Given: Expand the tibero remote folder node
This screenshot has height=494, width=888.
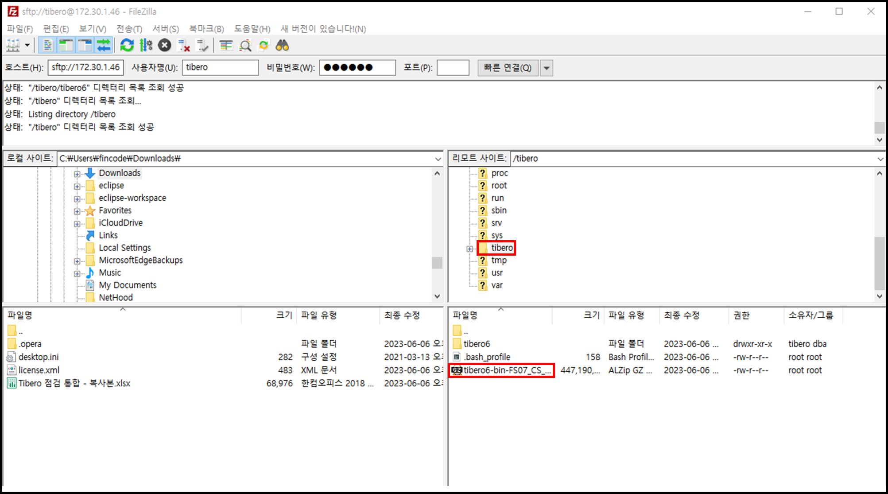Looking at the screenshot, I should pyautogui.click(x=469, y=249).
